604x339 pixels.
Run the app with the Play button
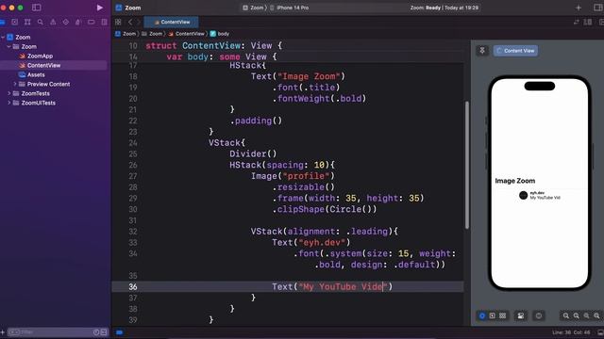click(x=100, y=8)
